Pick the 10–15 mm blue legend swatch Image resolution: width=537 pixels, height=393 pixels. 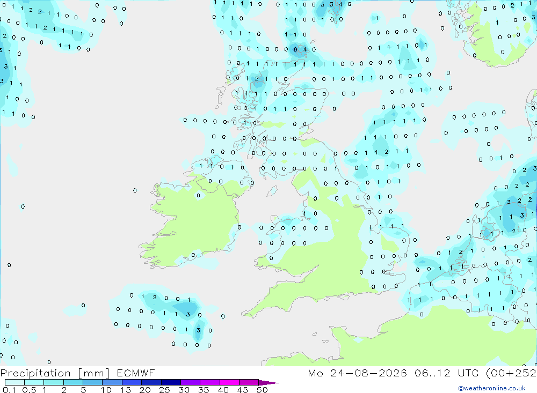(x=112, y=382)
